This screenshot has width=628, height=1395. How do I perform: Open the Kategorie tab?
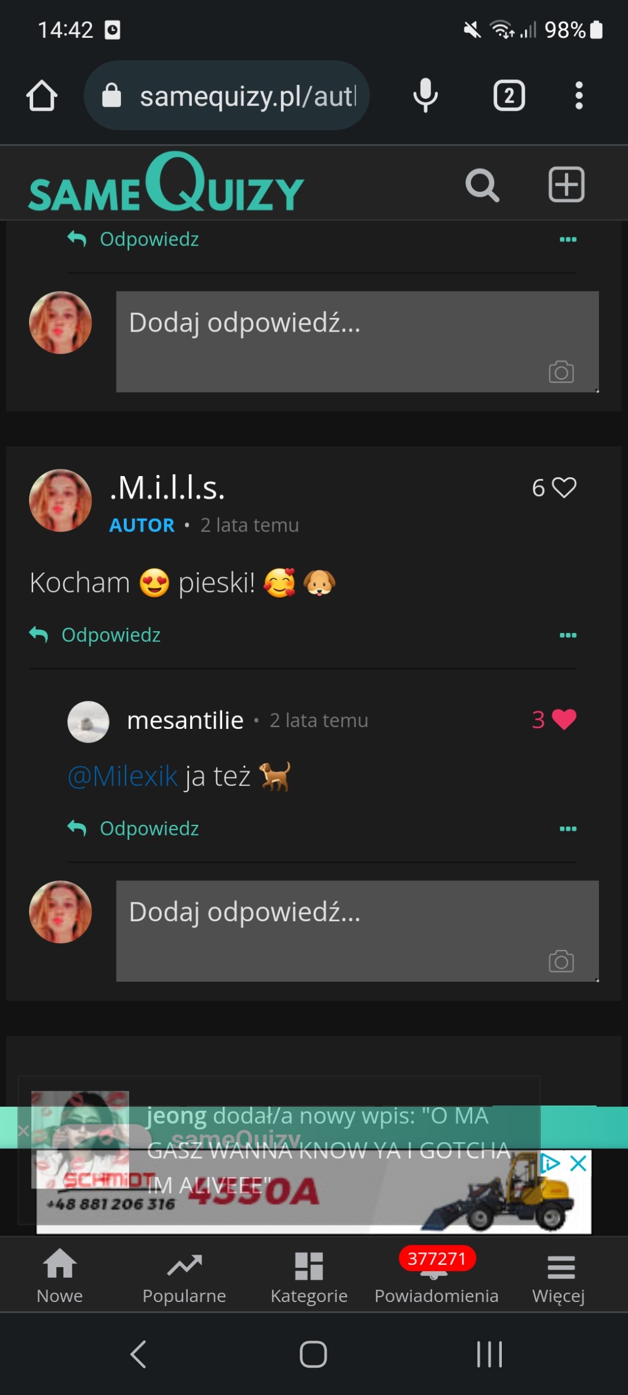pyautogui.click(x=309, y=1279)
